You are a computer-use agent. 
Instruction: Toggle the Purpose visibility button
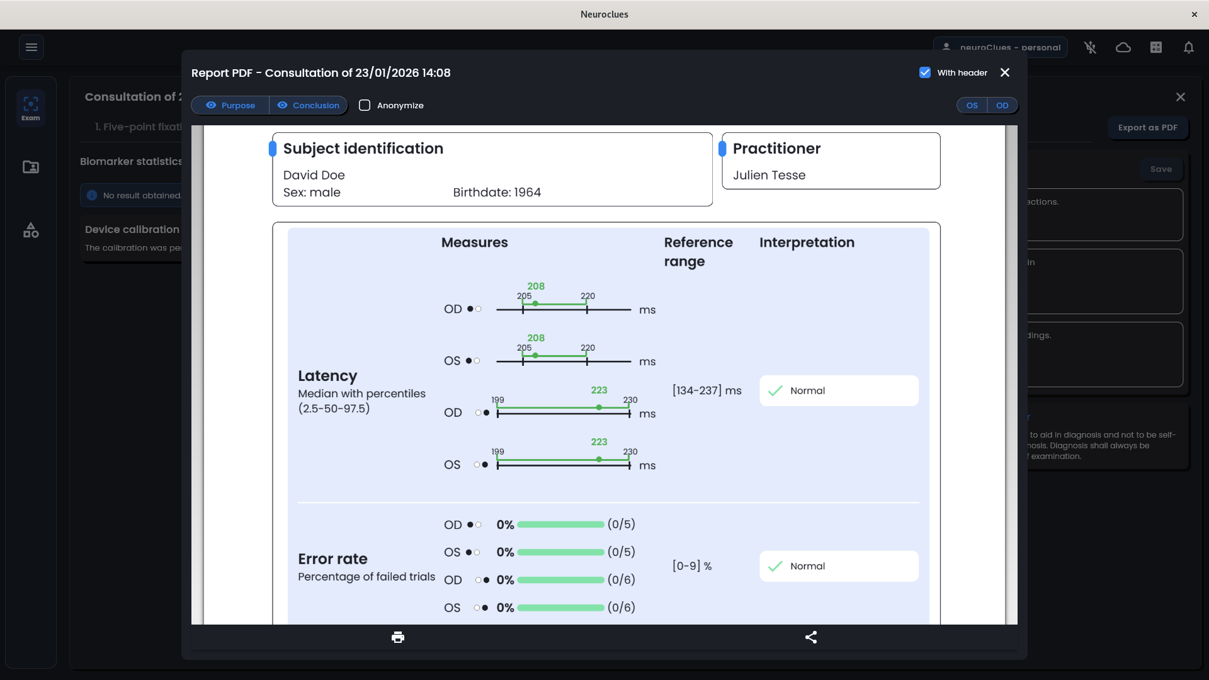coord(230,105)
